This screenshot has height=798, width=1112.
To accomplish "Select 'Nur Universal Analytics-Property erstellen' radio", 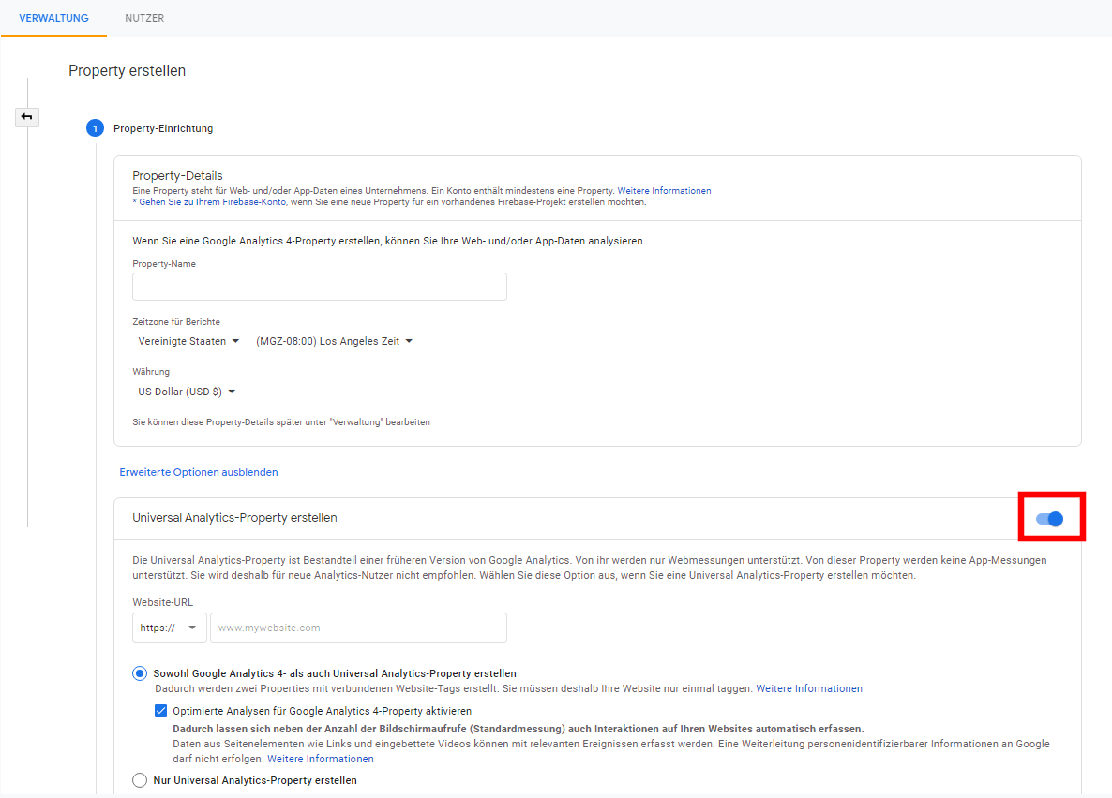I will pos(140,780).
